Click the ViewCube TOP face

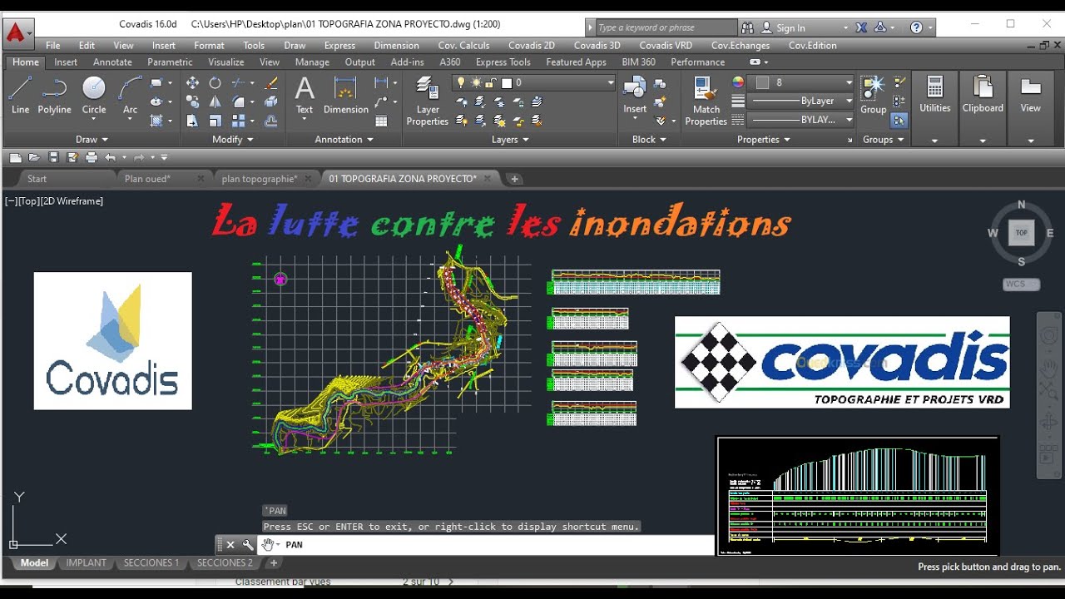(1021, 233)
